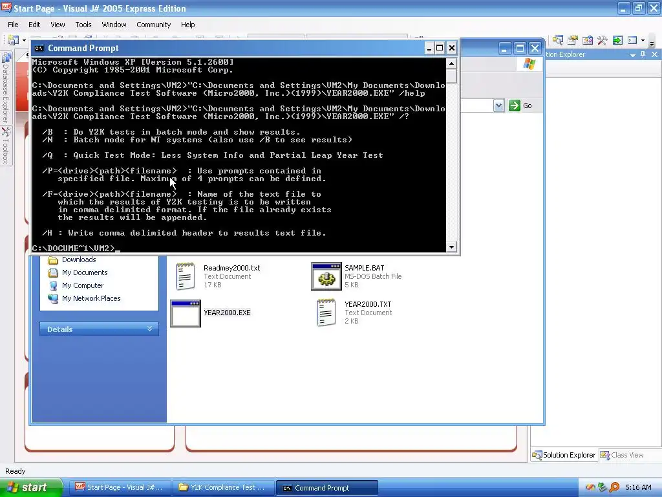
Task: Open the Solution Explorer panel's window position dropdown
Action: point(632,55)
